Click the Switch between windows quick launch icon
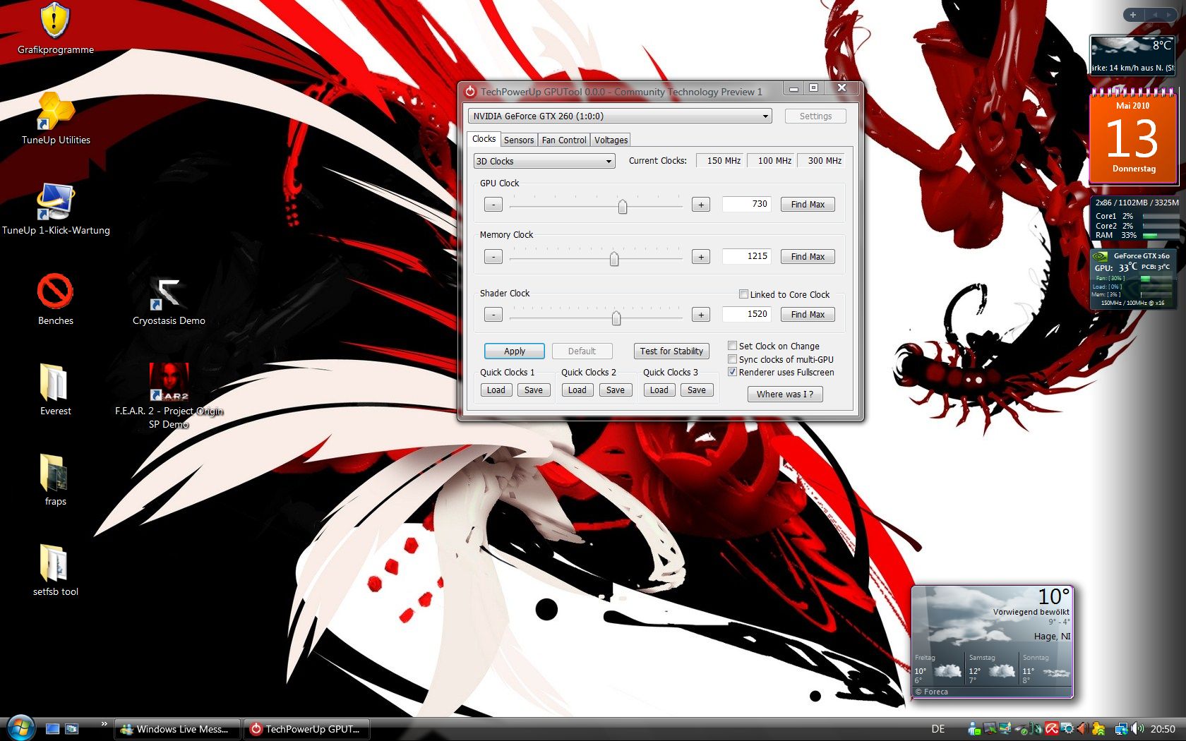 pos(71,729)
